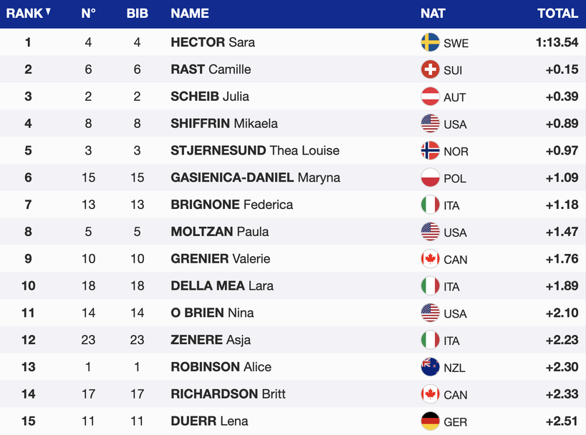Click the German flag beside GER
586x435 pixels.
[430, 421]
